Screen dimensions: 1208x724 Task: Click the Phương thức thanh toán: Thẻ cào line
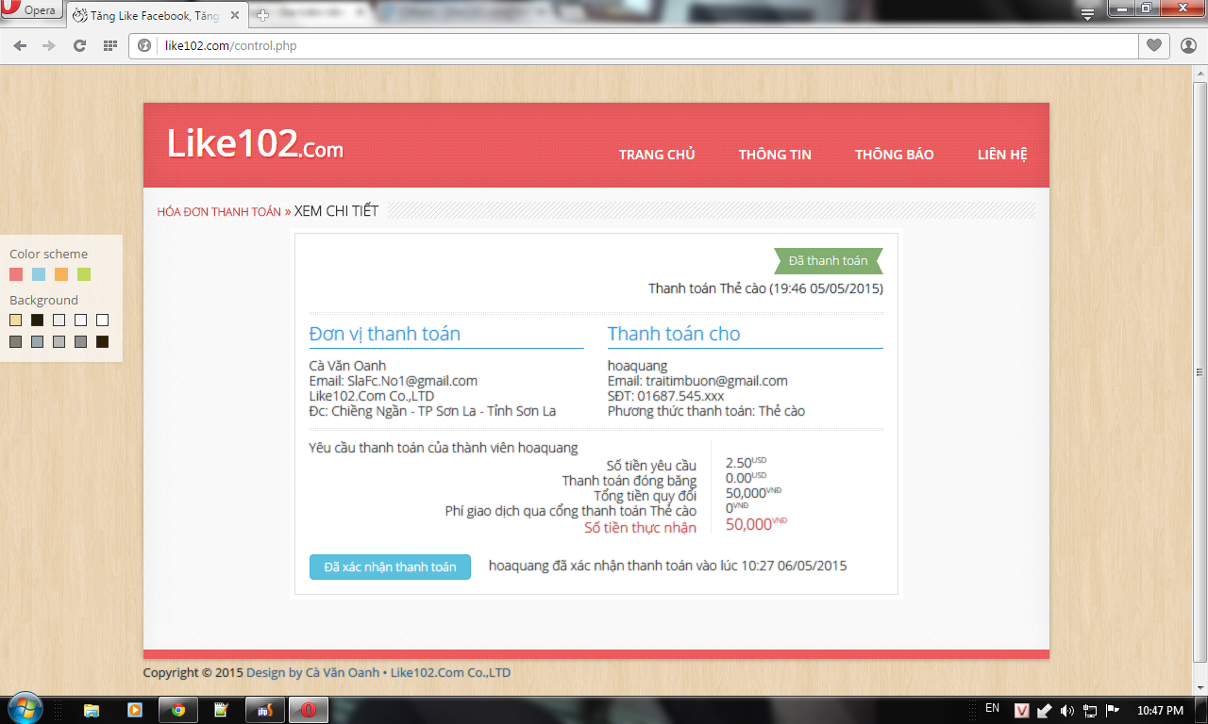point(706,411)
